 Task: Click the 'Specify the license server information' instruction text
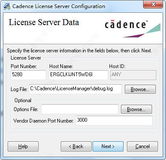79,51
